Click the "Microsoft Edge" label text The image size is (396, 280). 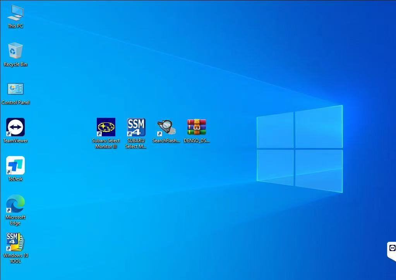click(15, 220)
